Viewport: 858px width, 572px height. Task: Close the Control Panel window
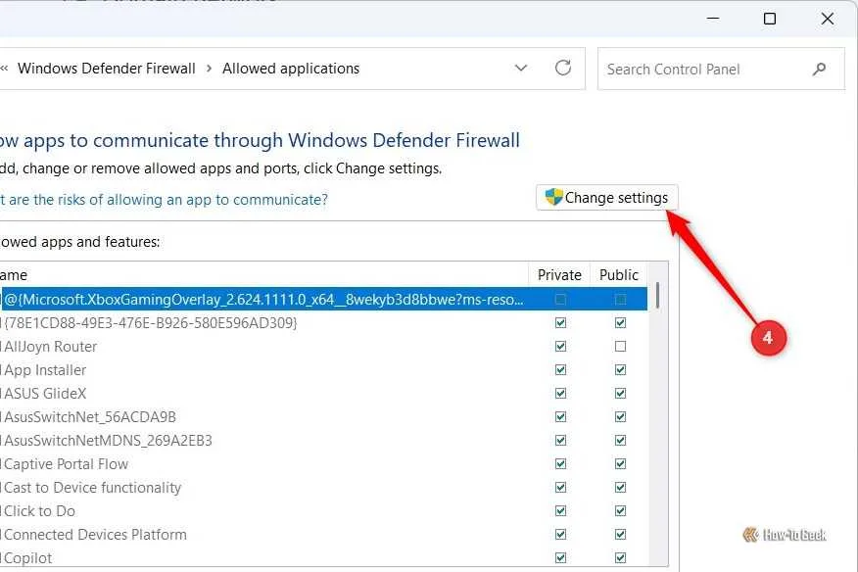tap(828, 19)
